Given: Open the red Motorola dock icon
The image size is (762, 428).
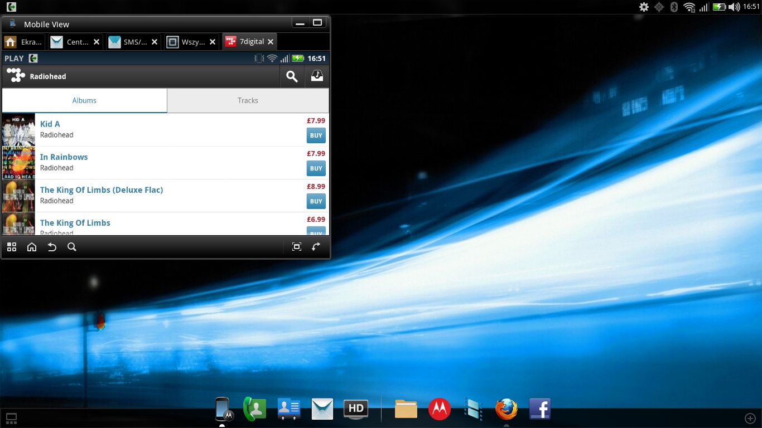Looking at the screenshot, I should click(x=440, y=409).
